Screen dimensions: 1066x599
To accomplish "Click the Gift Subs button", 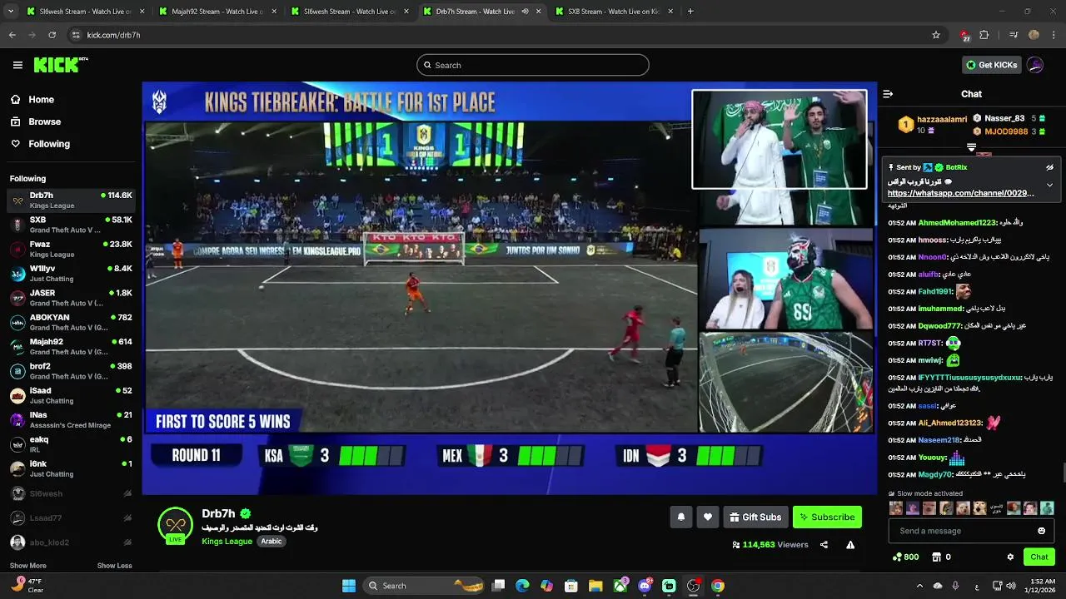I will click(x=755, y=517).
